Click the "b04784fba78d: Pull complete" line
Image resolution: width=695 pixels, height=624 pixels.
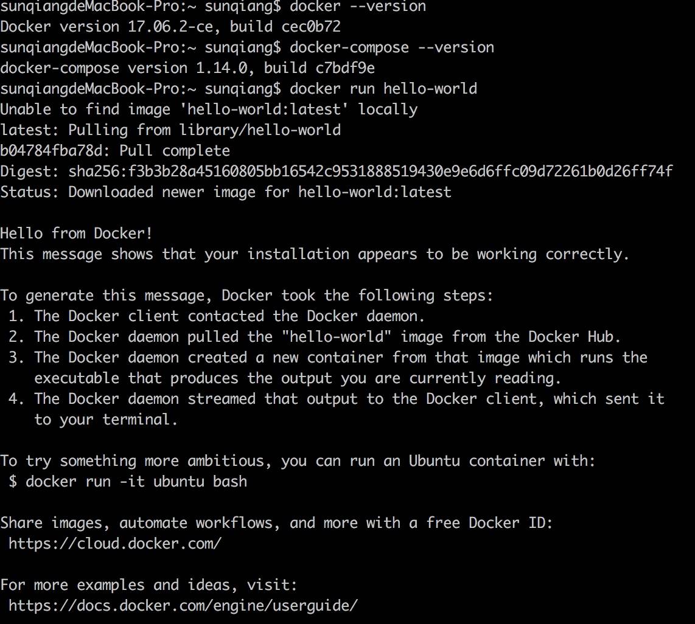(115, 151)
